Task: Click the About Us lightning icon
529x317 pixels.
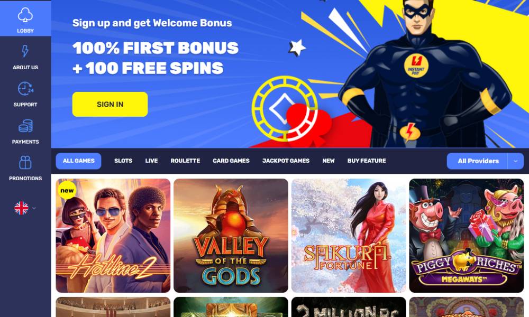Action: pos(25,51)
